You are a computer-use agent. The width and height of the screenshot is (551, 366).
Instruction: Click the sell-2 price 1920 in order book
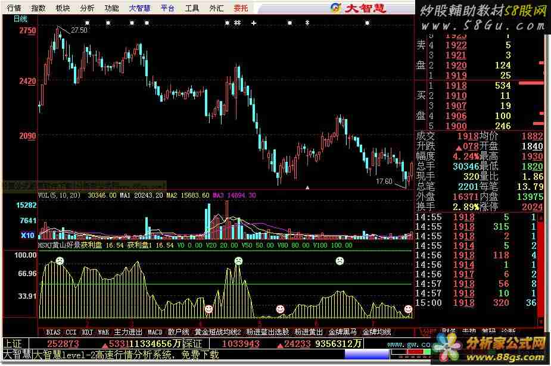456,65
